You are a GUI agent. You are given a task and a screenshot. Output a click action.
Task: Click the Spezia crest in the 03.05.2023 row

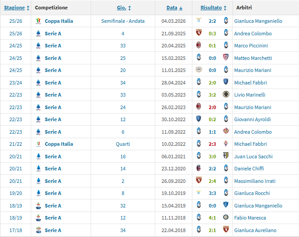click(x=226, y=95)
